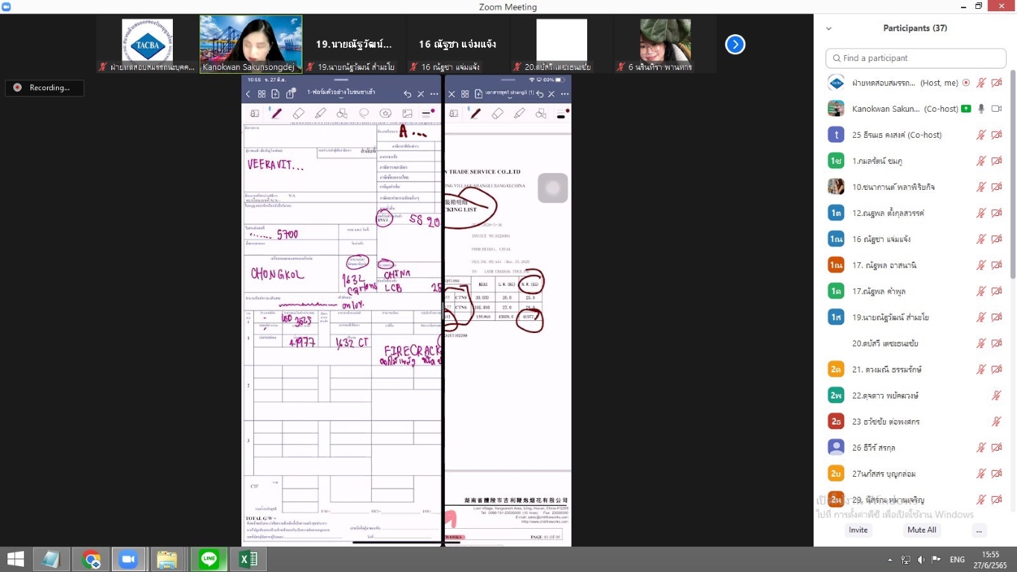This screenshot has width=1017, height=572.
Task: Click the share icon in left document header
Action: (x=291, y=94)
